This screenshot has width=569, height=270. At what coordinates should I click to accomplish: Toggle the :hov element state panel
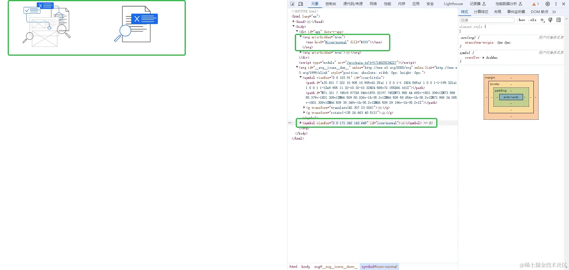click(521, 20)
